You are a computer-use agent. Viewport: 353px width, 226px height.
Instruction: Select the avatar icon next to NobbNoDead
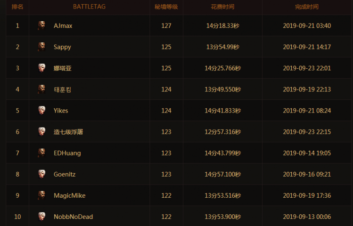41,216
